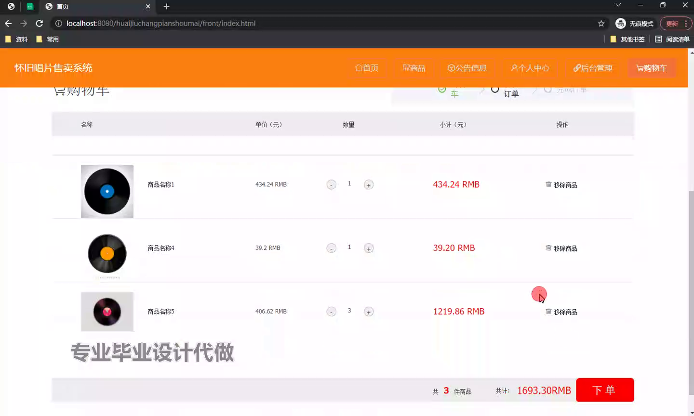Decrease quantity of 商品名称4

point(331,248)
